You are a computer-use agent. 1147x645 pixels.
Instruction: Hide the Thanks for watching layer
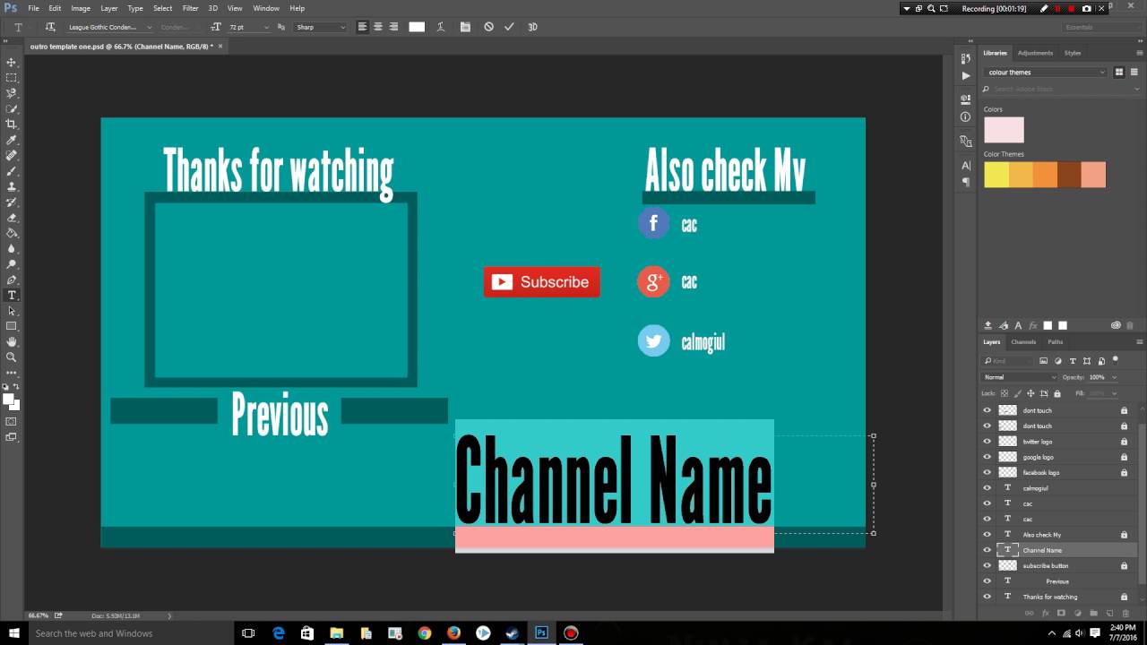pyautogui.click(x=987, y=597)
